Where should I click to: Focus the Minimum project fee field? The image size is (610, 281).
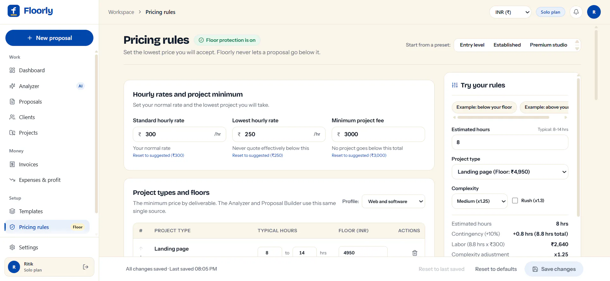tap(378, 134)
